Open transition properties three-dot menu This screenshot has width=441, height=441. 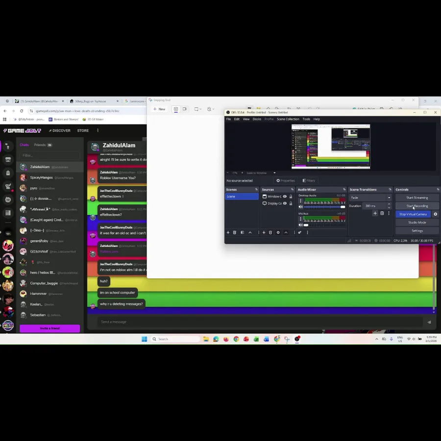(x=389, y=214)
